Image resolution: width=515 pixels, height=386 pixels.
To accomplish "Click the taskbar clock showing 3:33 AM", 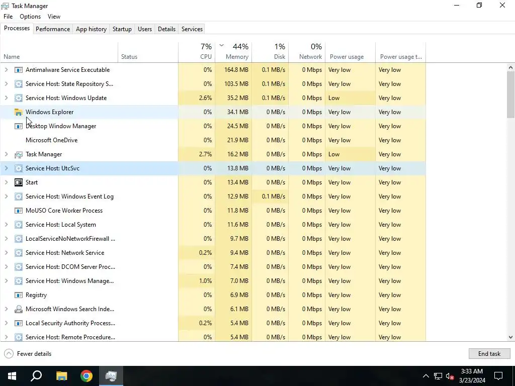I will pyautogui.click(x=472, y=376).
